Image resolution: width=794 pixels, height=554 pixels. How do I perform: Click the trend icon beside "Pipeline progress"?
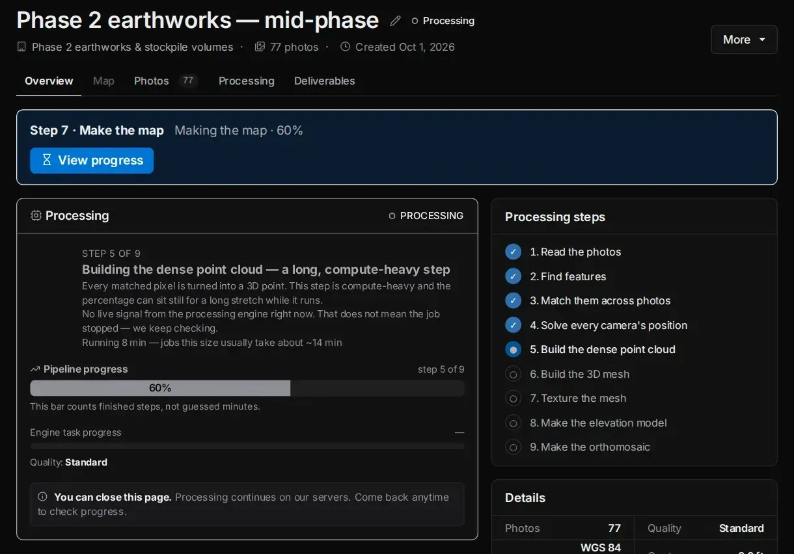(x=35, y=369)
